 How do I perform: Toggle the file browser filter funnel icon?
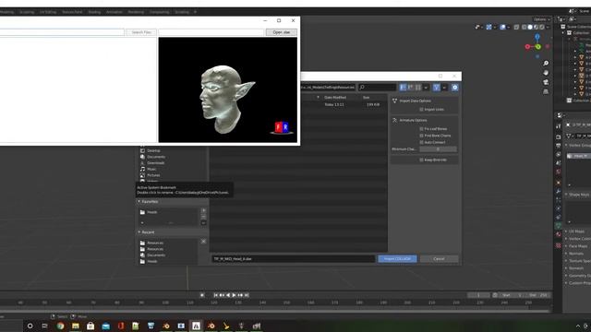[x=436, y=88]
